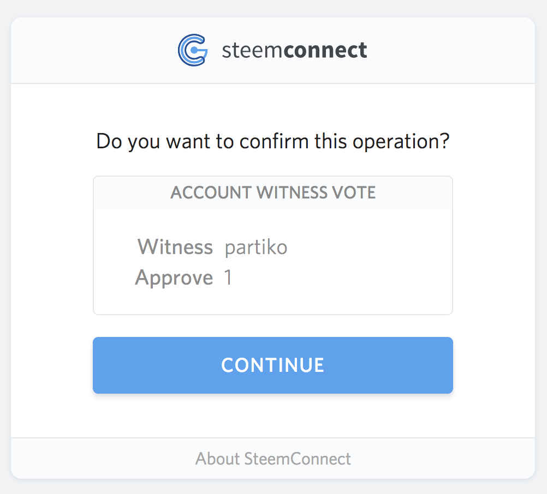The height and width of the screenshot is (494, 547).
Task: Click the 'steem' part of logo text
Action: [x=253, y=51]
